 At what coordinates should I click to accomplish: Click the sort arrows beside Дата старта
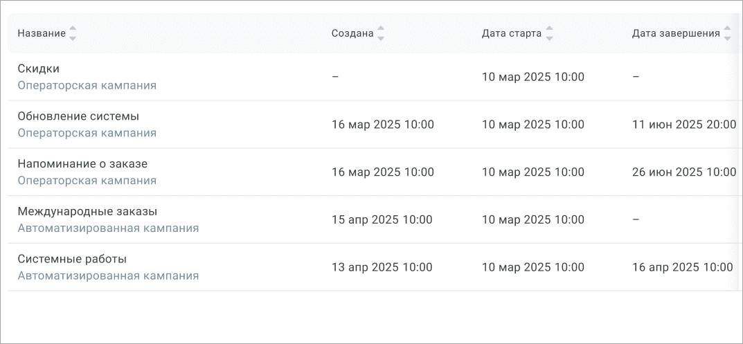coord(549,33)
